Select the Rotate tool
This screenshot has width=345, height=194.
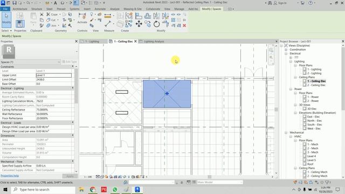pos(156,24)
